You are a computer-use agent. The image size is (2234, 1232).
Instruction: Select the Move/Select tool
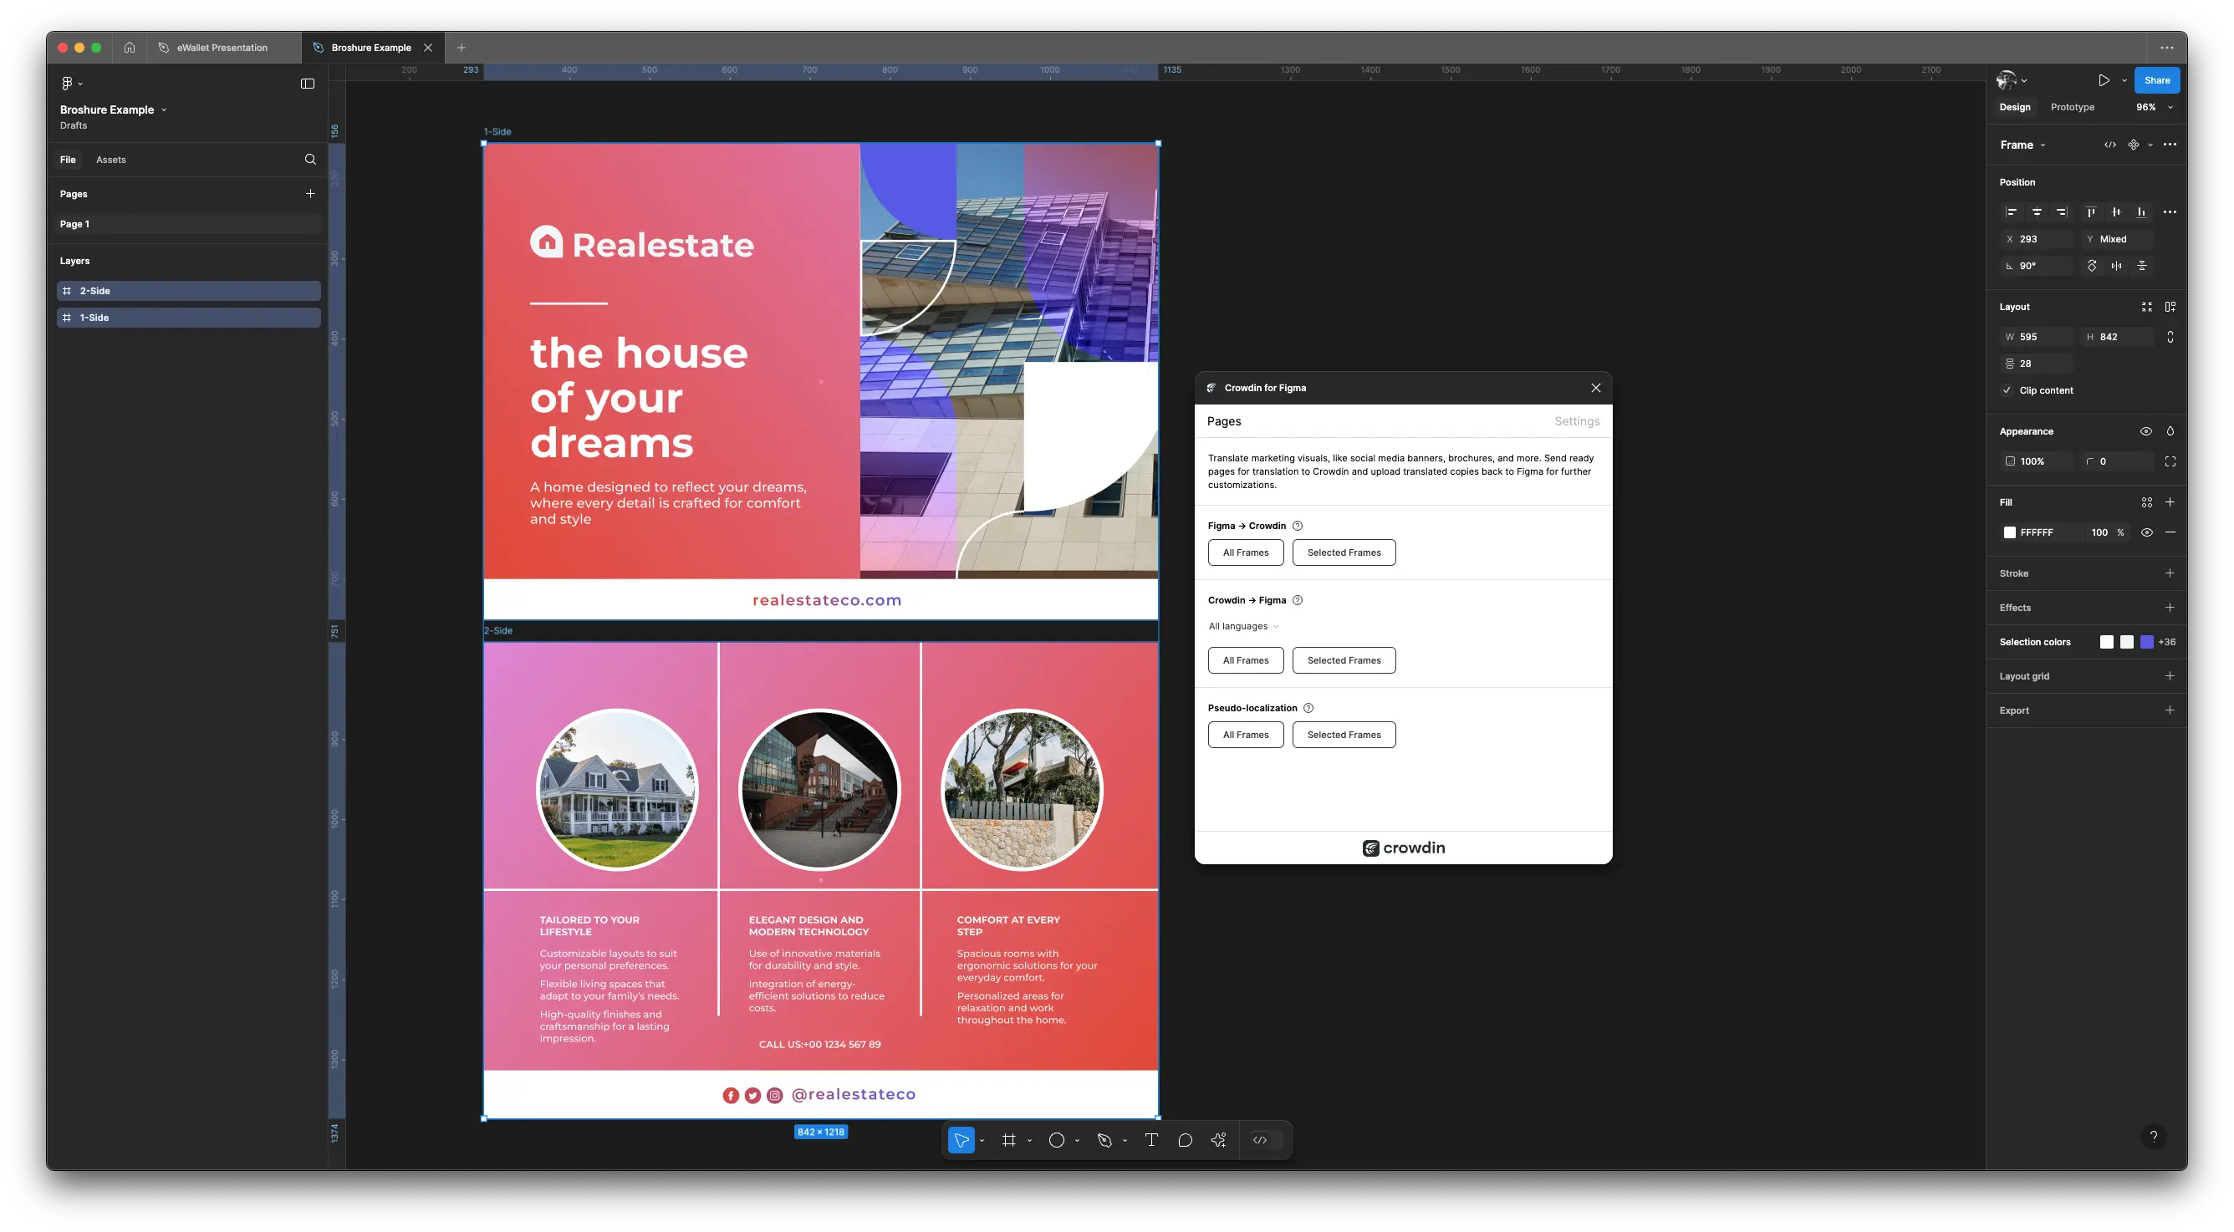point(961,1141)
